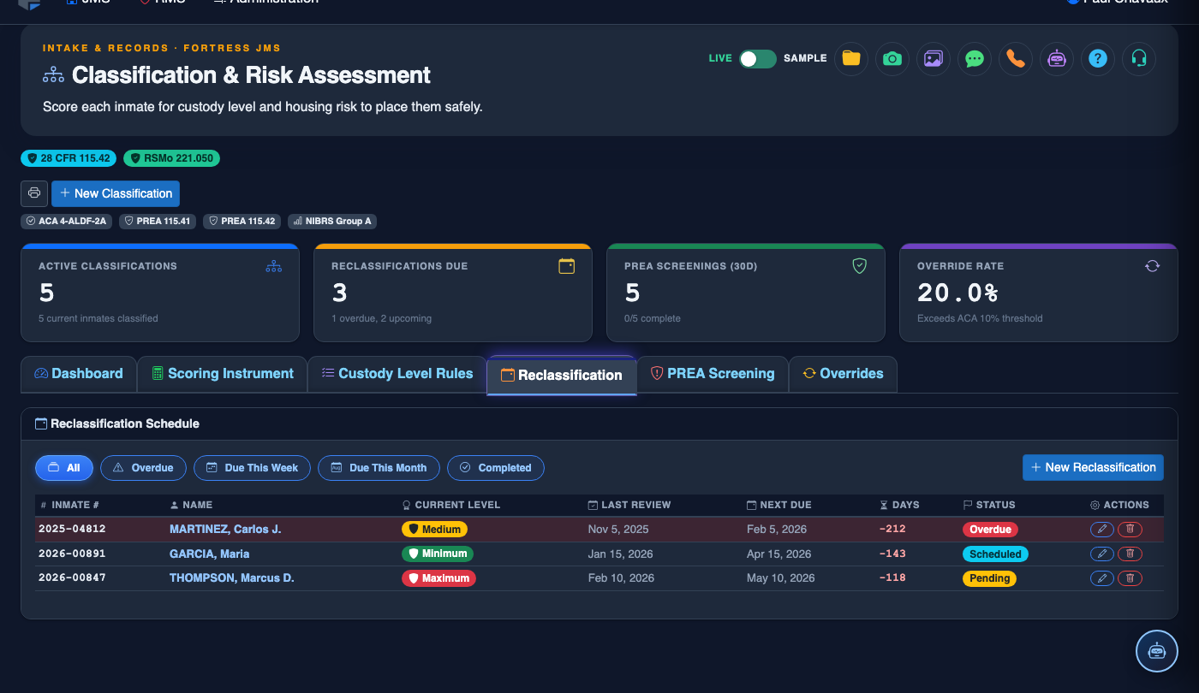The image size is (1199, 693).
Task: Click the 28 CFR 115.42 compliance badge
Action: click(x=69, y=158)
